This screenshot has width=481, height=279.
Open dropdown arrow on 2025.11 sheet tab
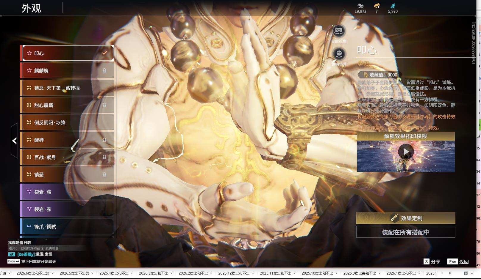[x=295, y=273]
